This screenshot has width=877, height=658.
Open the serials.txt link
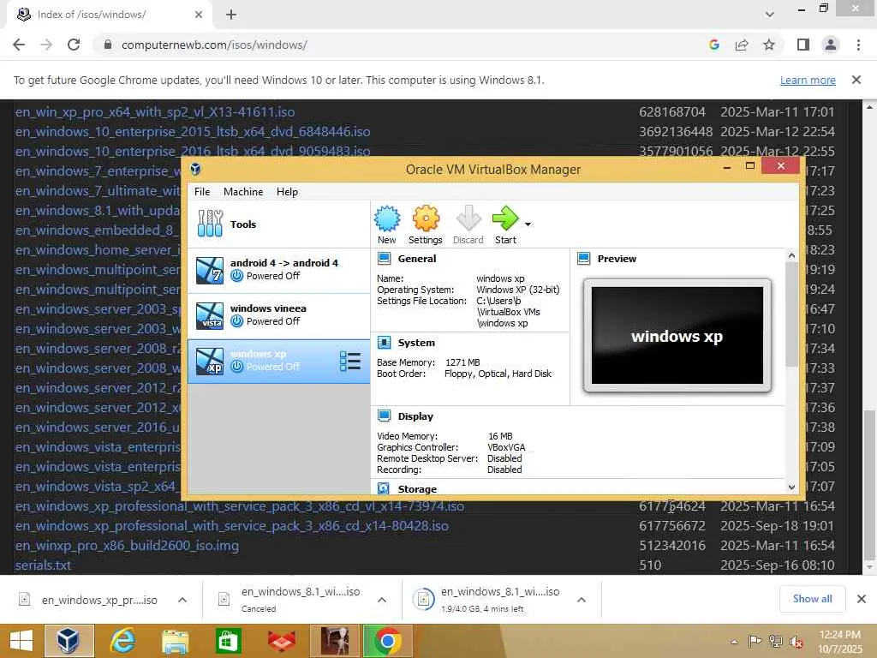(x=43, y=565)
